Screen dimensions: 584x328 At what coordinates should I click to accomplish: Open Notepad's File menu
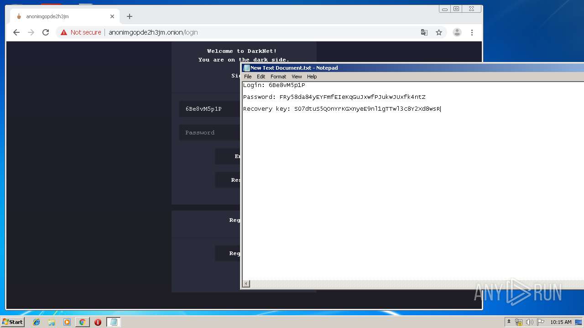[x=248, y=77]
